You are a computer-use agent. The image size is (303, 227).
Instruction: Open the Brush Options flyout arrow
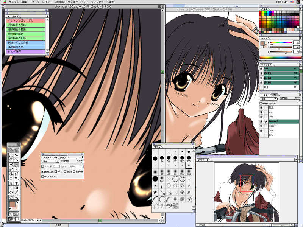coord(82,157)
